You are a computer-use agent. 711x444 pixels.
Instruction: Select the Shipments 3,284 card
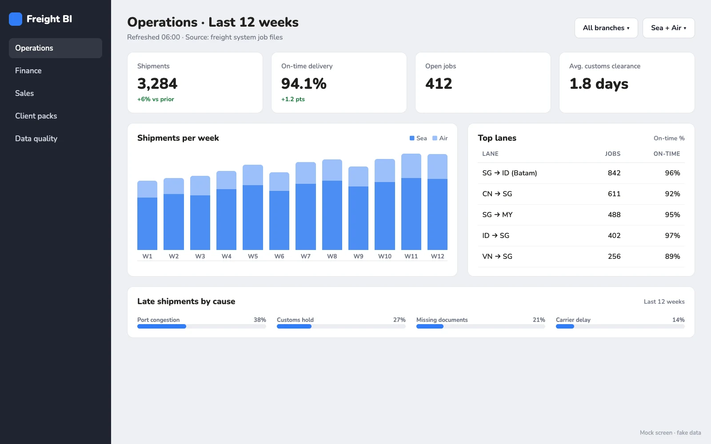195,83
